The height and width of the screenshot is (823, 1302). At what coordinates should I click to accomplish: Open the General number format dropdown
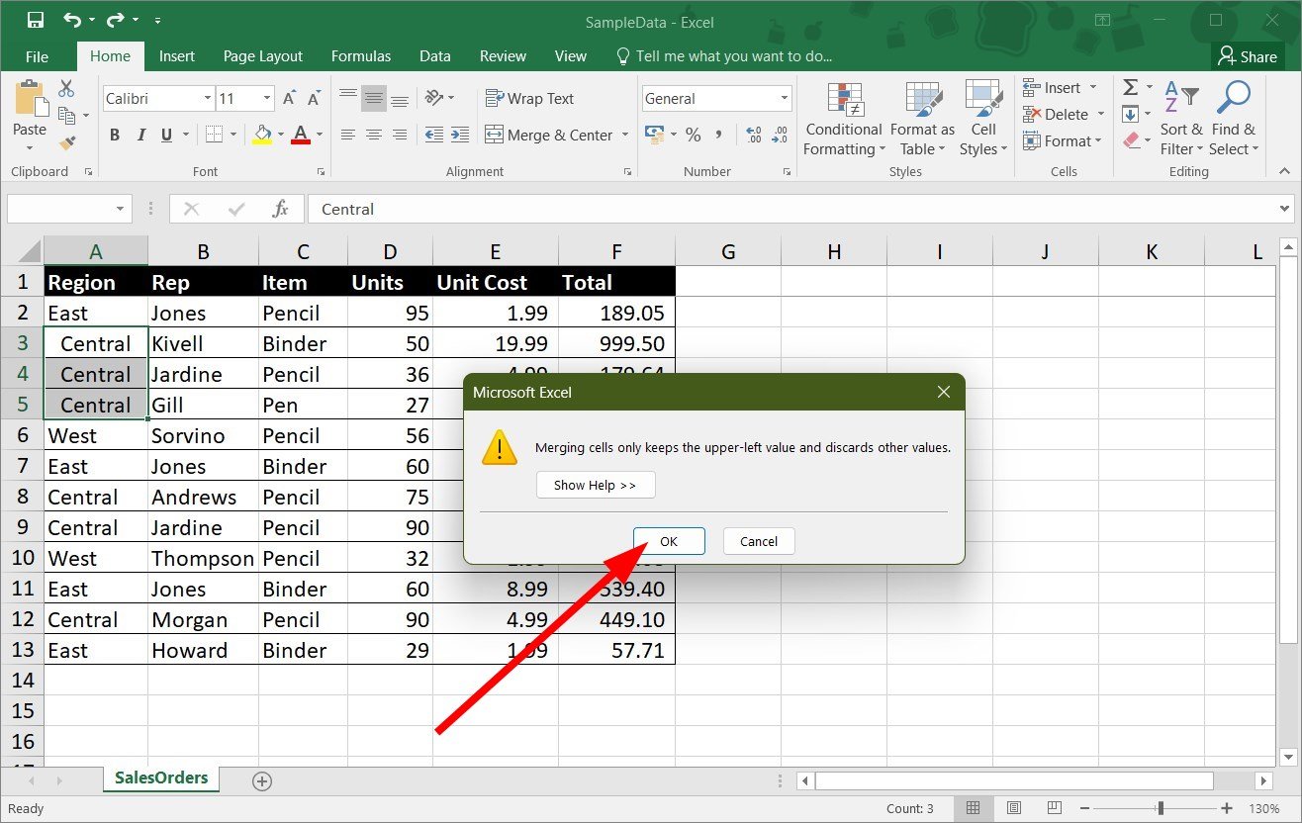coord(785,98)
